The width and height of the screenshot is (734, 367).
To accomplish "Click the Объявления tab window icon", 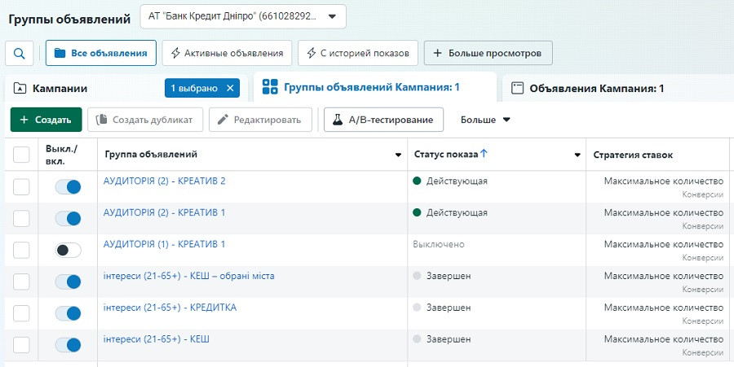I will pyautogui.click(x=517, y=88).
